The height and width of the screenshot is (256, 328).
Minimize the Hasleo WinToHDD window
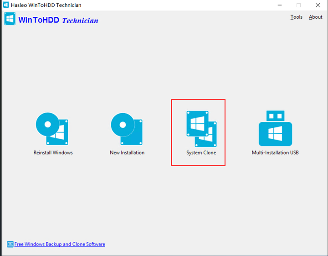pos(280,5)
